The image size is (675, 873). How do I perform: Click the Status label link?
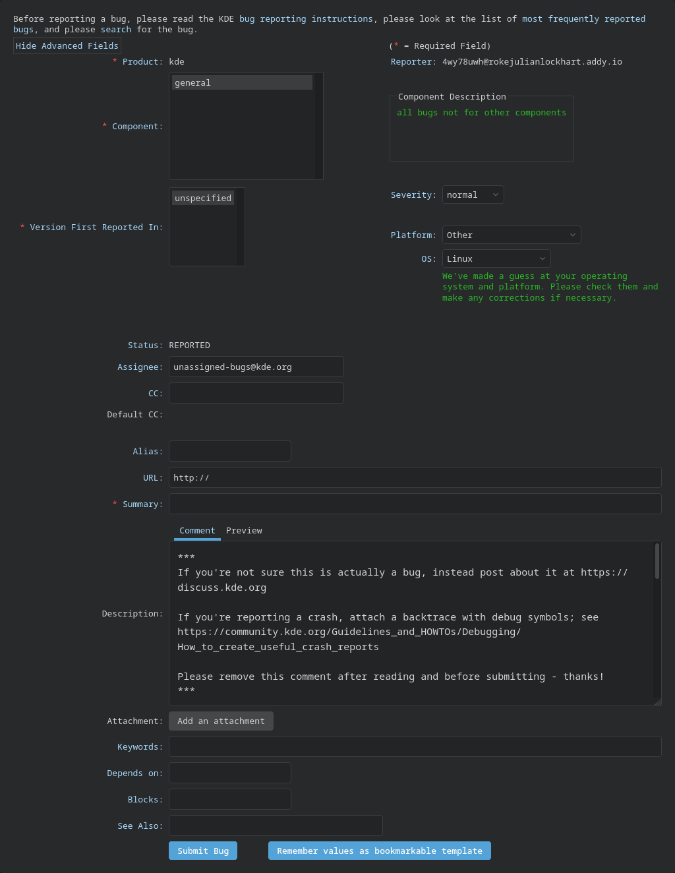[144, 345]
